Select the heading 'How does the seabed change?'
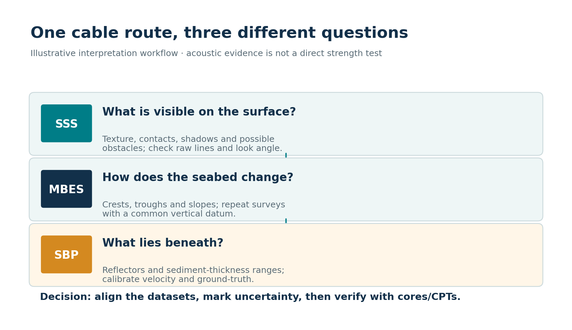 pyautogui.click(x=198, y=178)
